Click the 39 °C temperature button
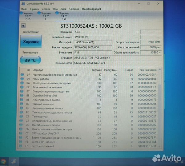Image resolution: width=185 pixels, height=166 pixels. pyautogui.click(x=30, y=60)
